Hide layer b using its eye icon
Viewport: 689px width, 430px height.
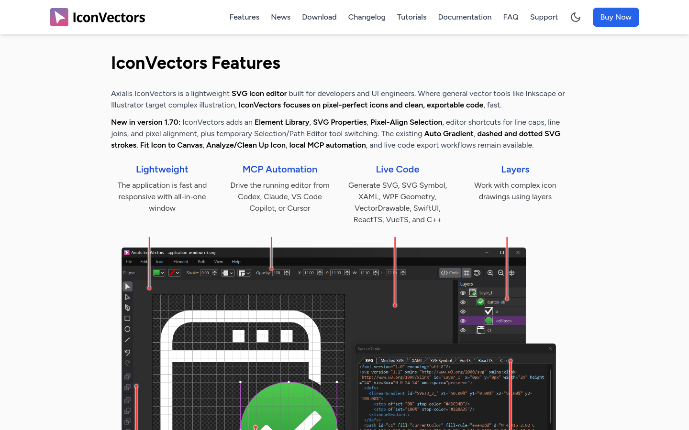tap(463, 312)
